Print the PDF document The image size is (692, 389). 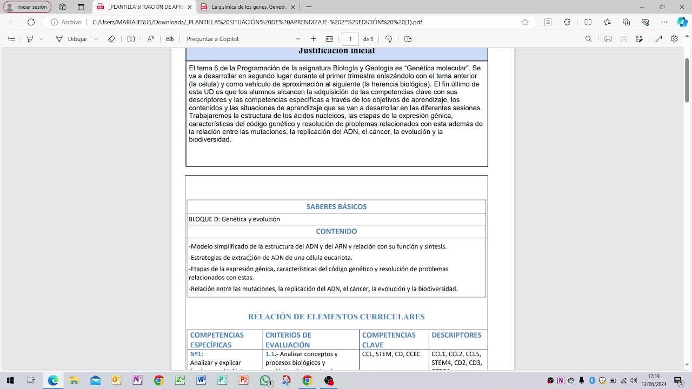click(608, 39)
